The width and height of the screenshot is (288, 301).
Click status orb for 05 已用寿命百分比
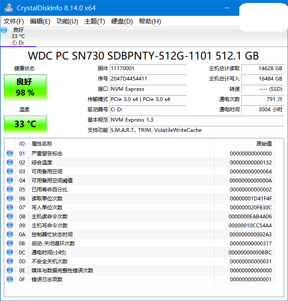click(10, 190)
